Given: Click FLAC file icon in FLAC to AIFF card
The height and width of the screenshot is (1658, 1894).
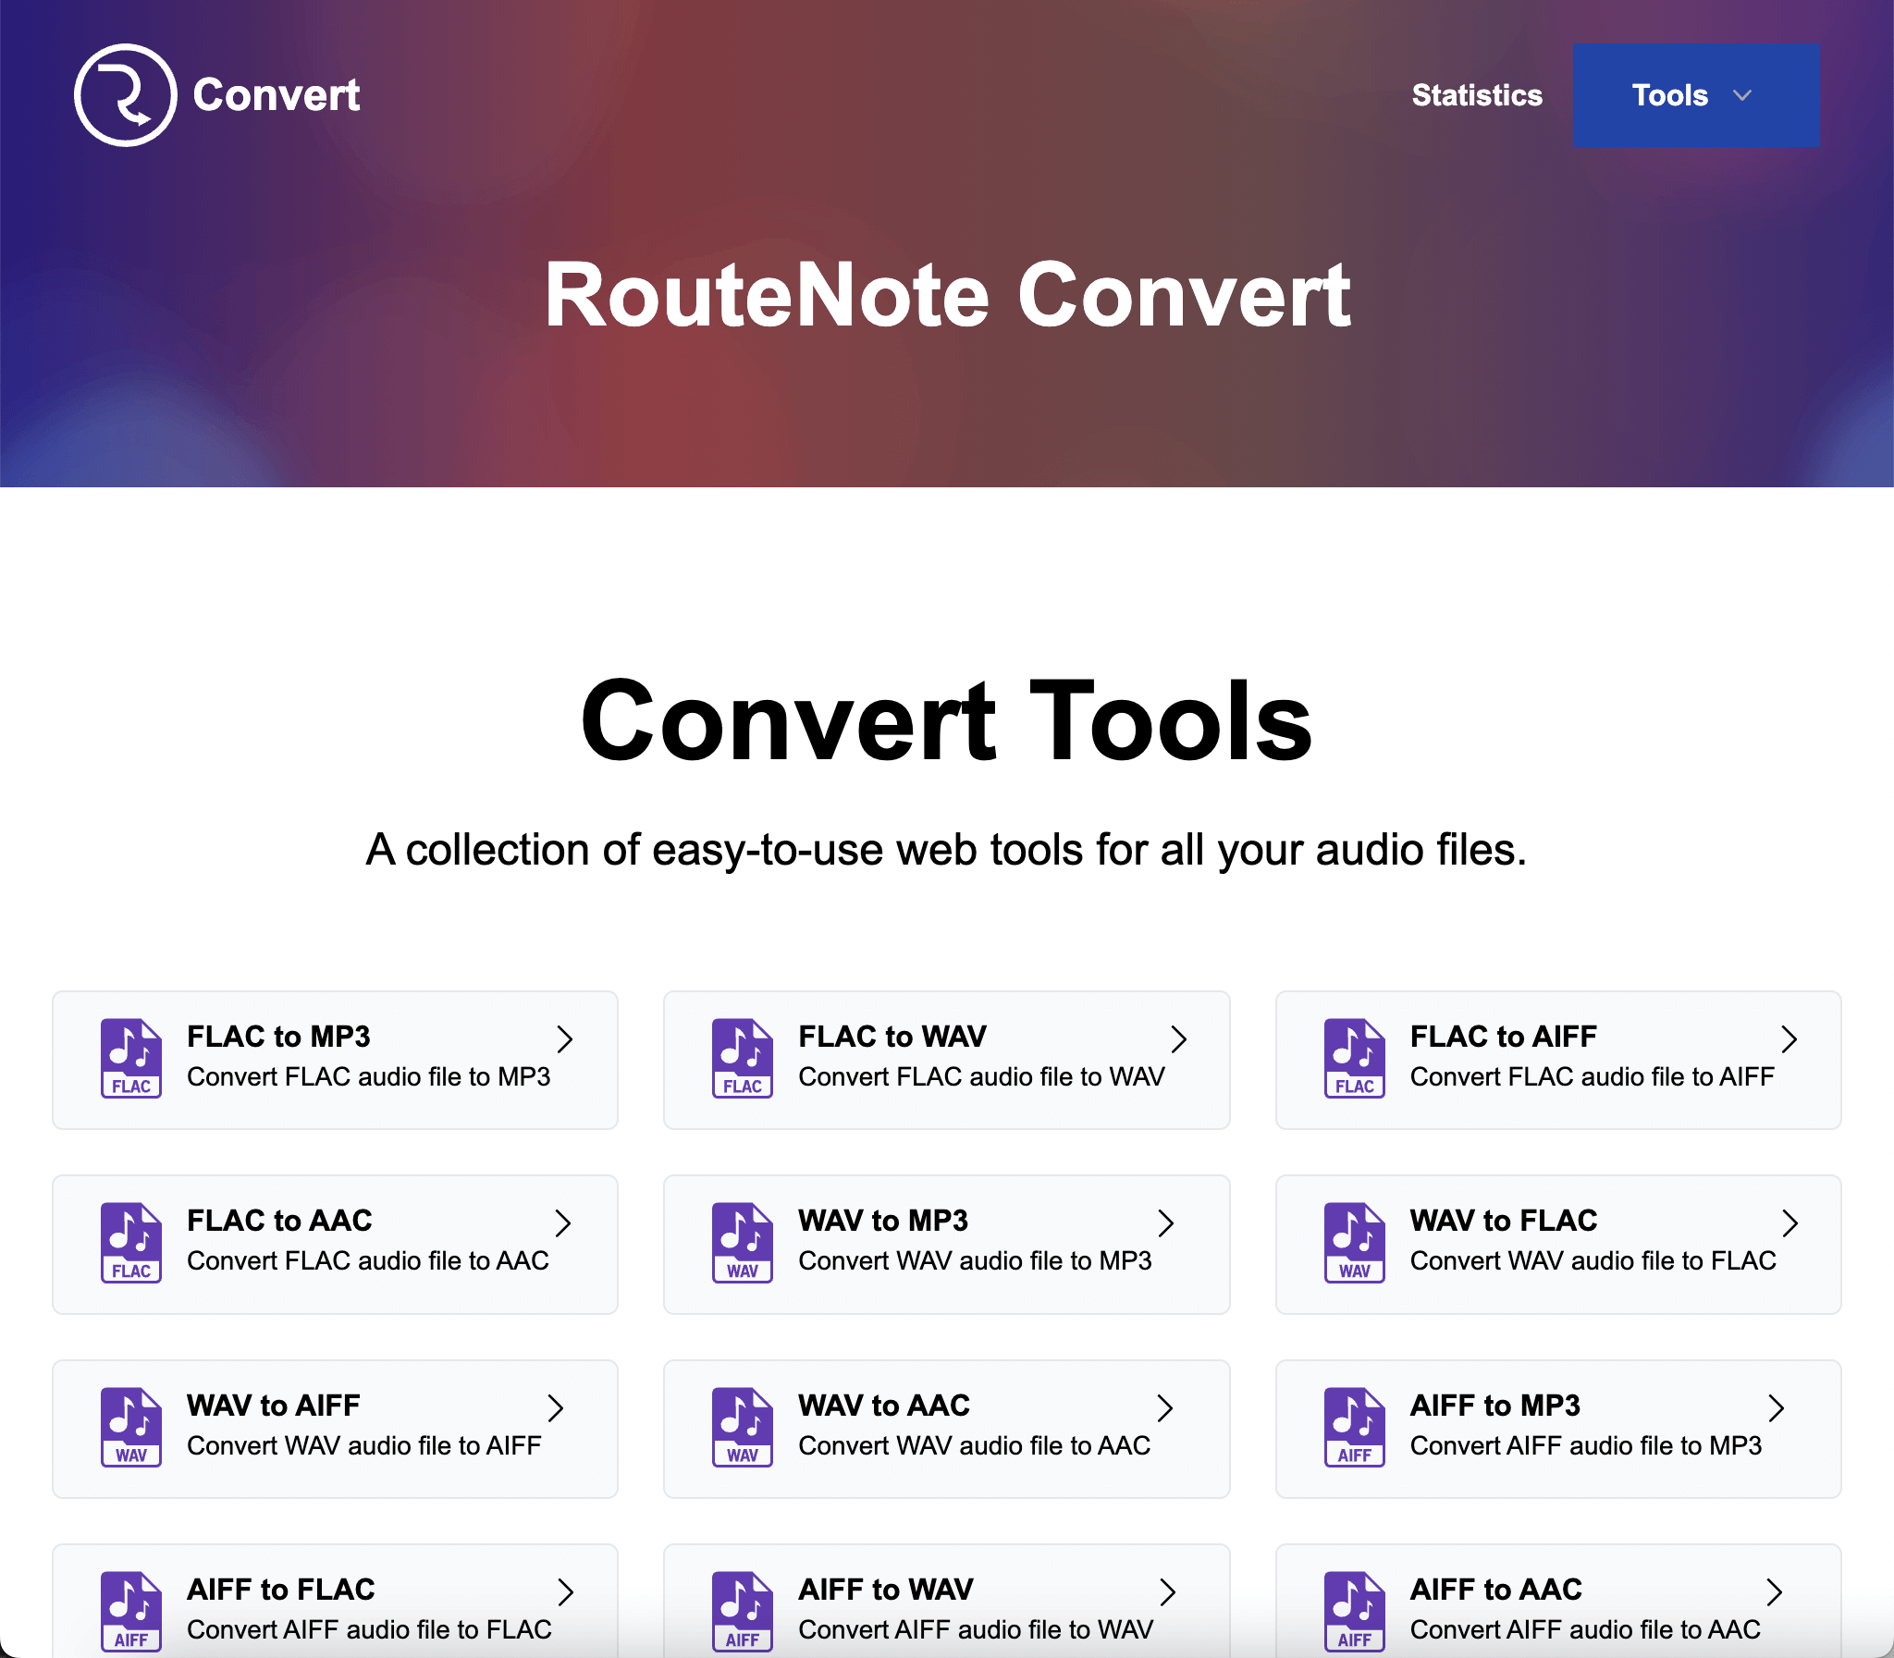Looking at the screenshot, I should pos(1354,1059).
